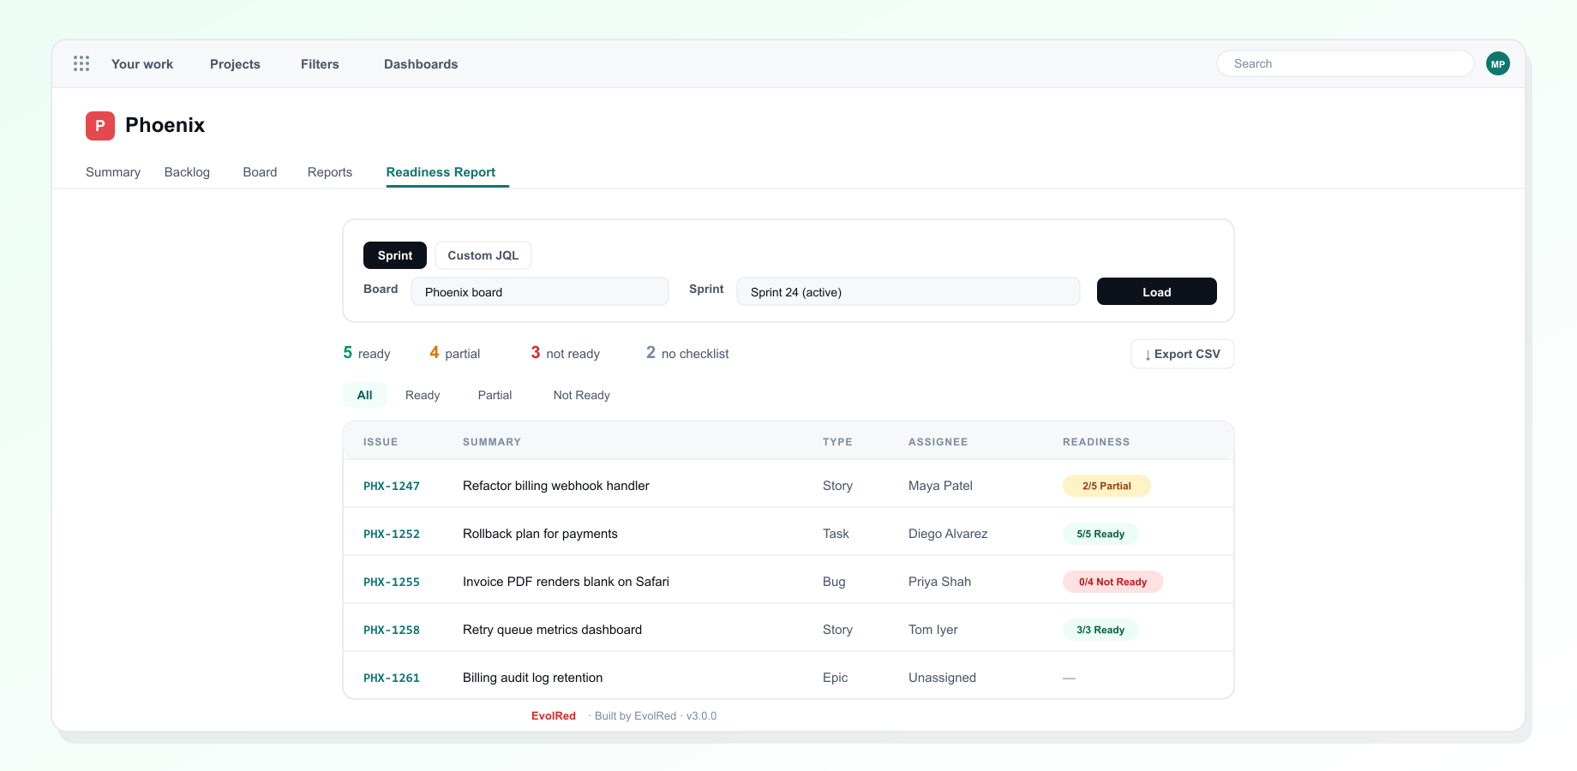The height and width of the screenshot is (771, 1577).
Task: Open Your work menu
Action: 142,64
